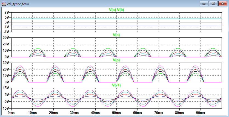Click the 30V axis label of V(p) pane
Image resolution: width=229 pixels, height=117 pixels.
6,63
